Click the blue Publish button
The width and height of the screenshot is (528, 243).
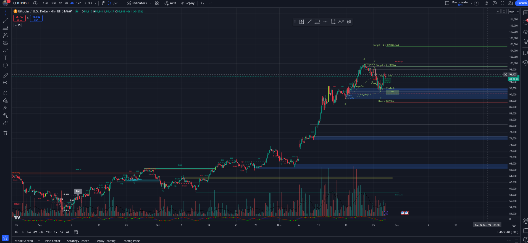(522, 3)
